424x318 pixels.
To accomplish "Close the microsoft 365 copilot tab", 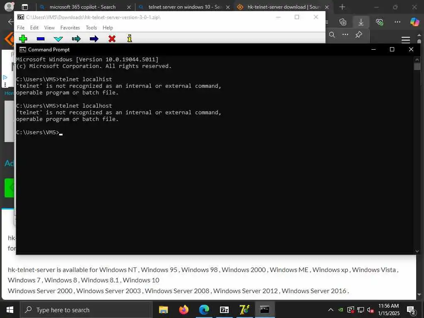I will click(x=129, y=7).
